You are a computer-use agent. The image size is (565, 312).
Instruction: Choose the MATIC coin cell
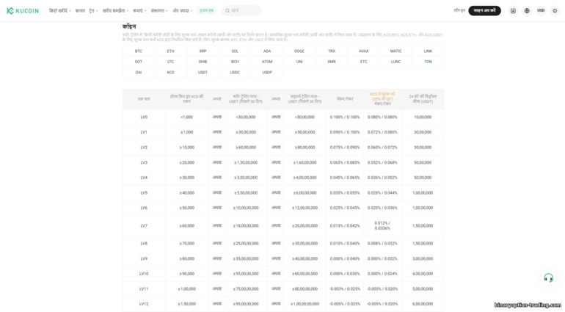[x=395, y=51]
